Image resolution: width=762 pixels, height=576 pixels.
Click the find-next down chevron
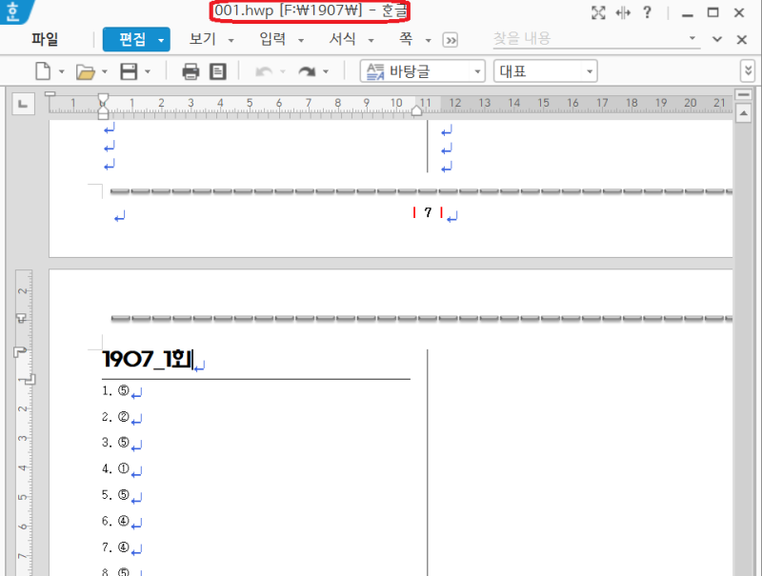tap(717, 39)
